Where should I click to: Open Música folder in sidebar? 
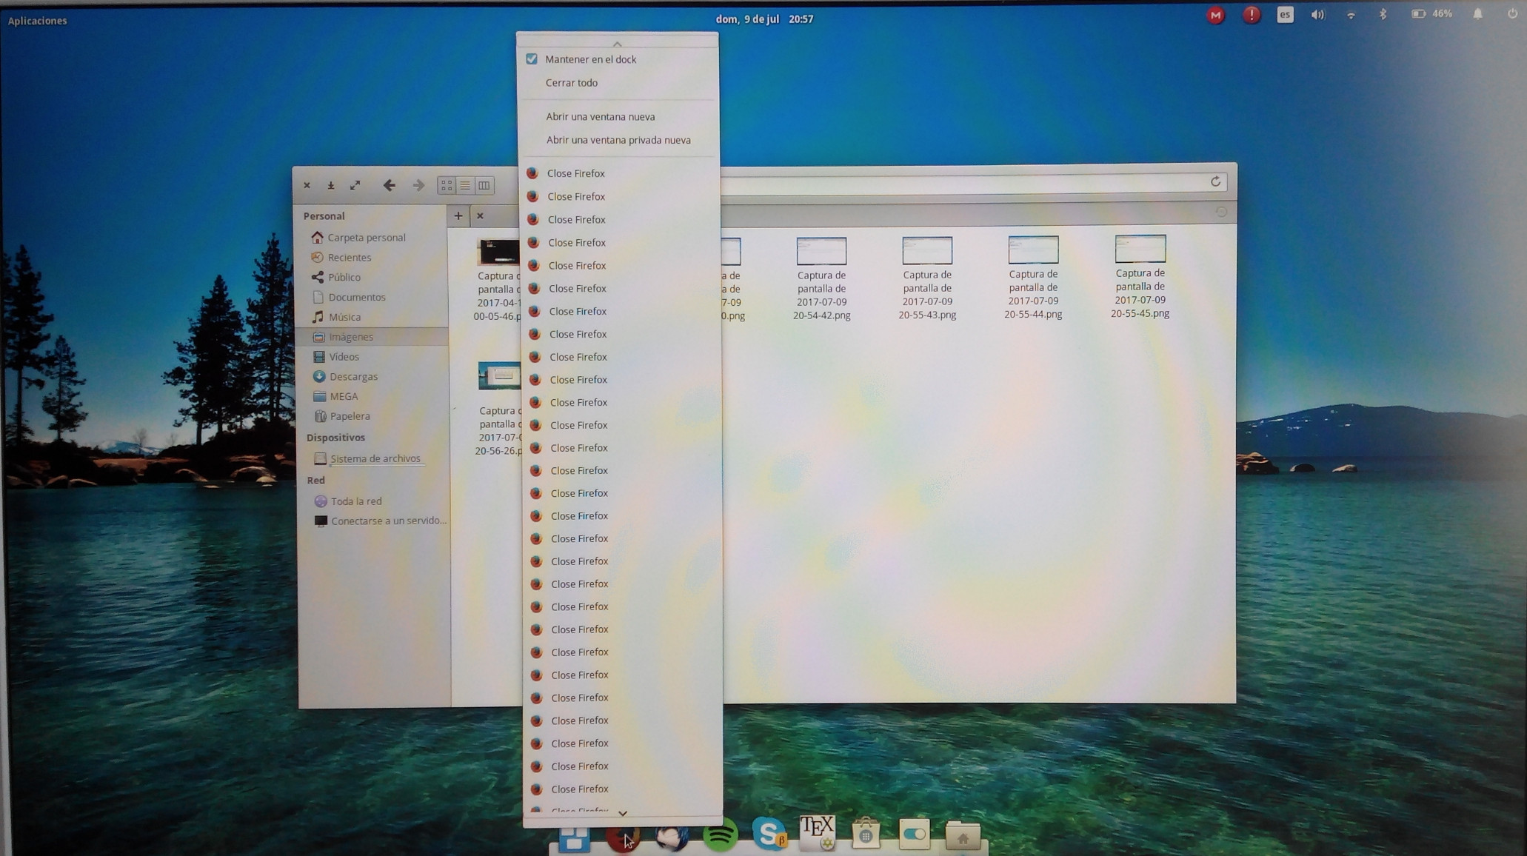coord(344,317)
